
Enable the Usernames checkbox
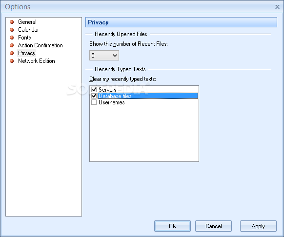(x=94, y=102)
